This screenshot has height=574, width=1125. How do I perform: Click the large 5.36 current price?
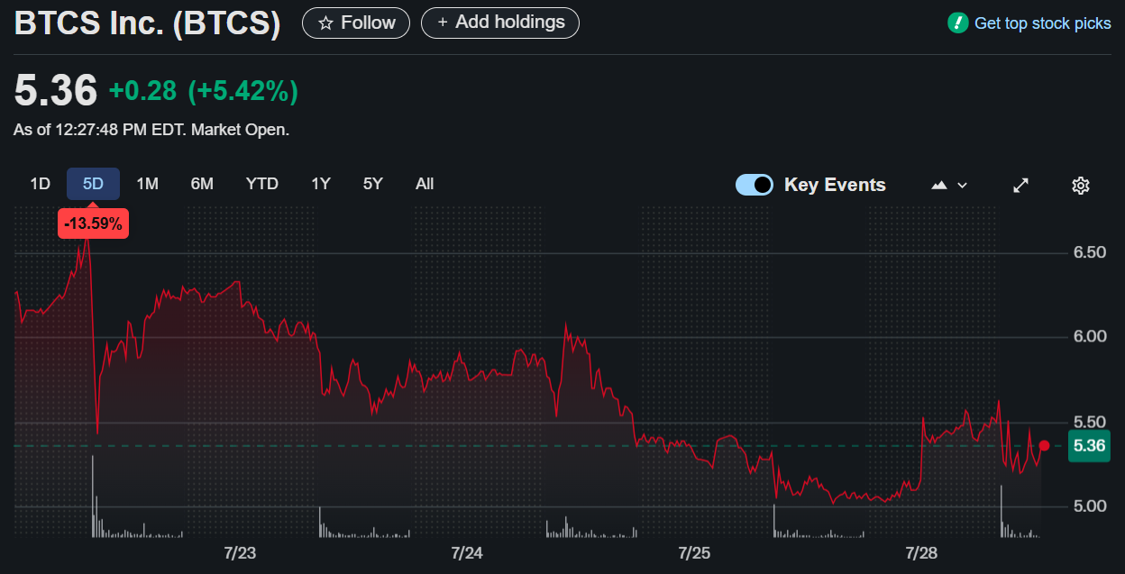(56, 90)
